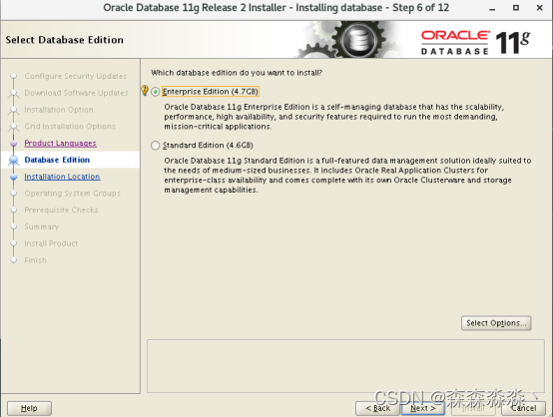Image resolution: width=553 pixels, height=417 pixels.
Task: Select the Database Edition step
Action: click(57, 160)
